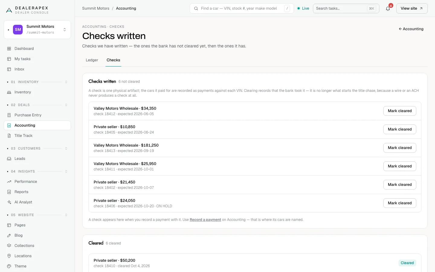Click the Performance trend icon
Screen dimensions: 435x272
pyautogui.click(x=9, y=182)
